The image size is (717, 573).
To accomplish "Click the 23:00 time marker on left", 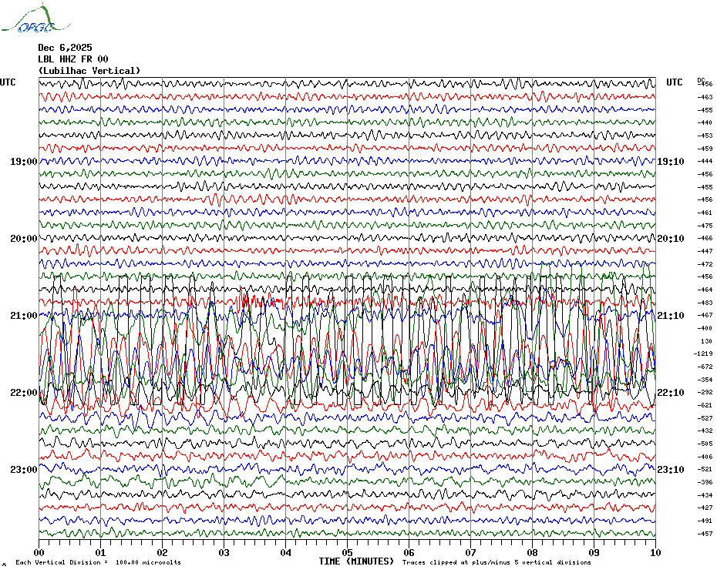I will pos(24,470).
